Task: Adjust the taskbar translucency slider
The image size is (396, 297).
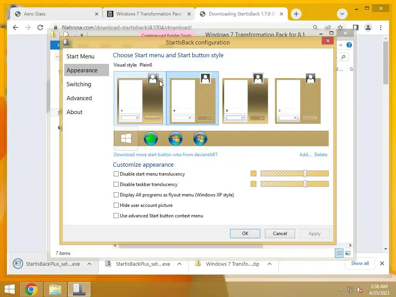Action: (x=305, y=184)
